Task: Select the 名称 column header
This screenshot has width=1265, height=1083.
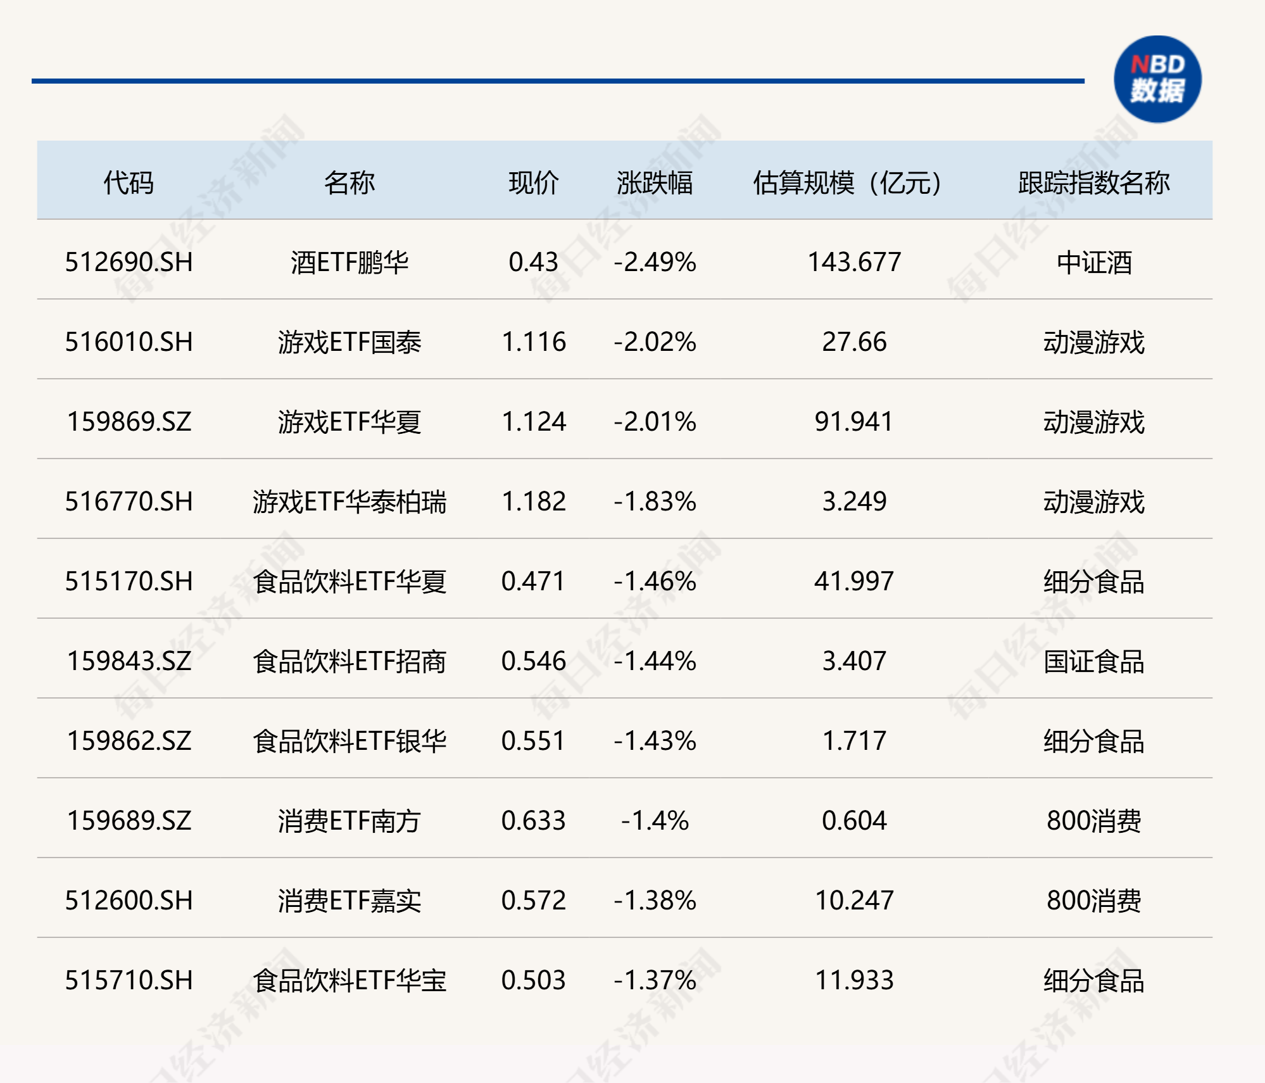Action: click(349, 182)
